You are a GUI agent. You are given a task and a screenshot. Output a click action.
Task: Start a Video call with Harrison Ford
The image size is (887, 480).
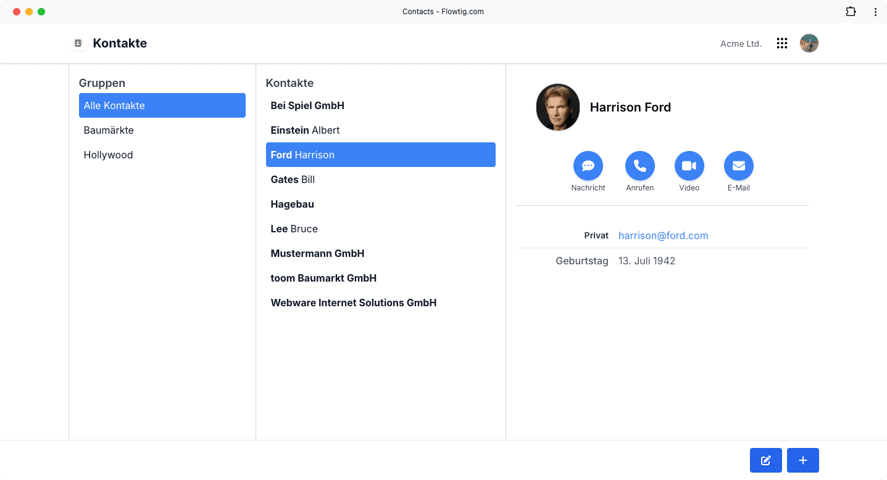689,166
